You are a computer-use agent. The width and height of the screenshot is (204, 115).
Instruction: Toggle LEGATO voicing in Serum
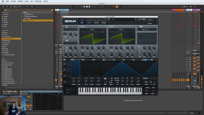pyautogui.click(x=146, y=84)
